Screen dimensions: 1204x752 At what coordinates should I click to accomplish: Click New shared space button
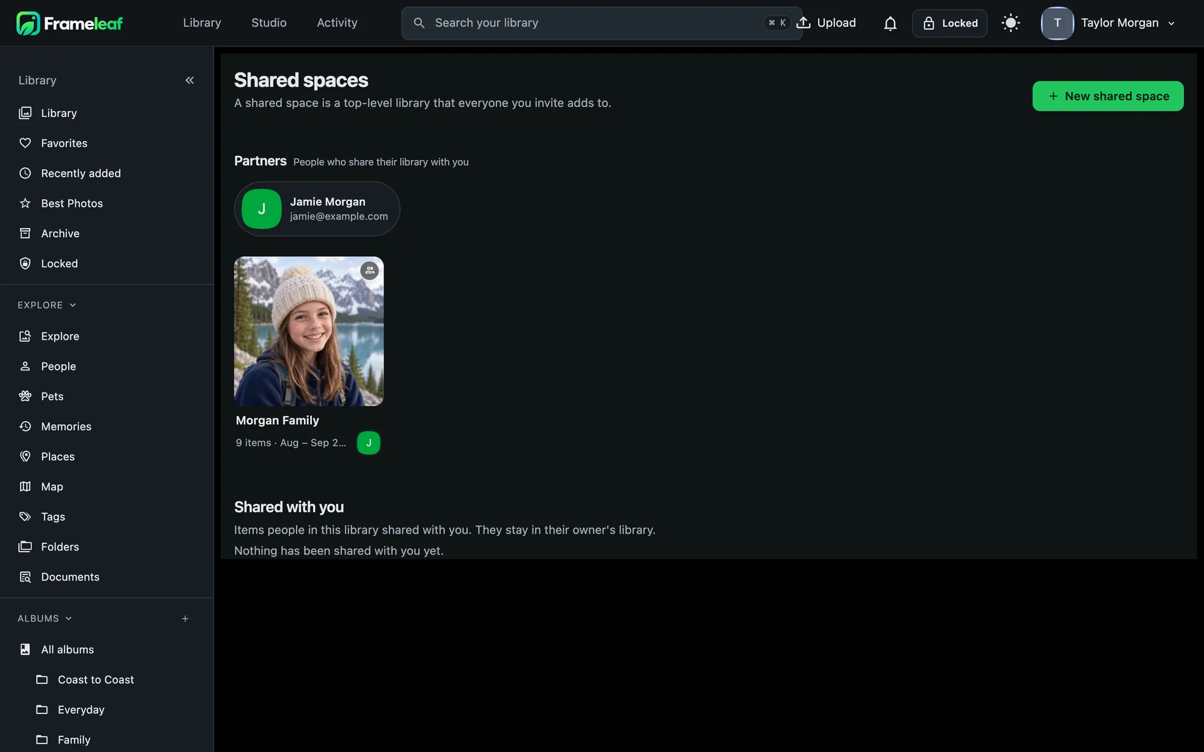coord(1108,96)
